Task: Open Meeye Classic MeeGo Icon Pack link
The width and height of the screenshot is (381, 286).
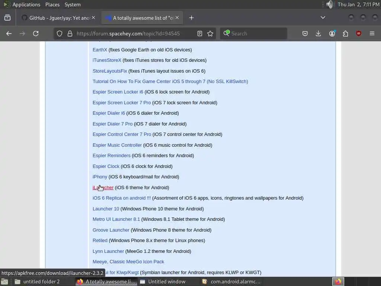Action: coord(128,262)
